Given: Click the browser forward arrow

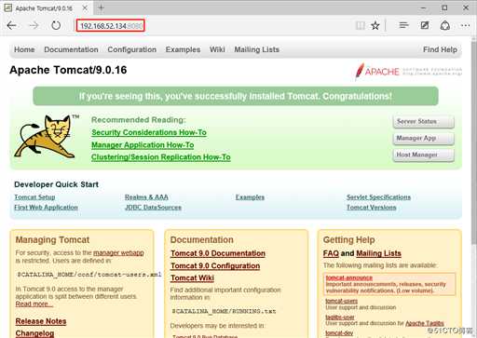Looking at the screenshot, I should coord(34,25).
